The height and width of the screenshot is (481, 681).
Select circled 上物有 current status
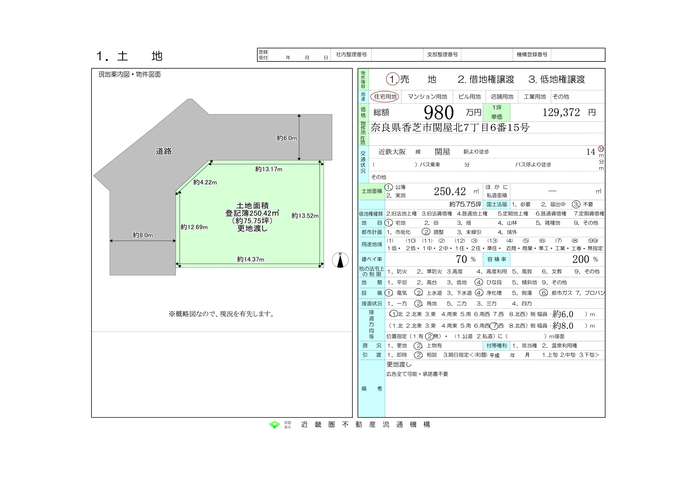[428, 346]
